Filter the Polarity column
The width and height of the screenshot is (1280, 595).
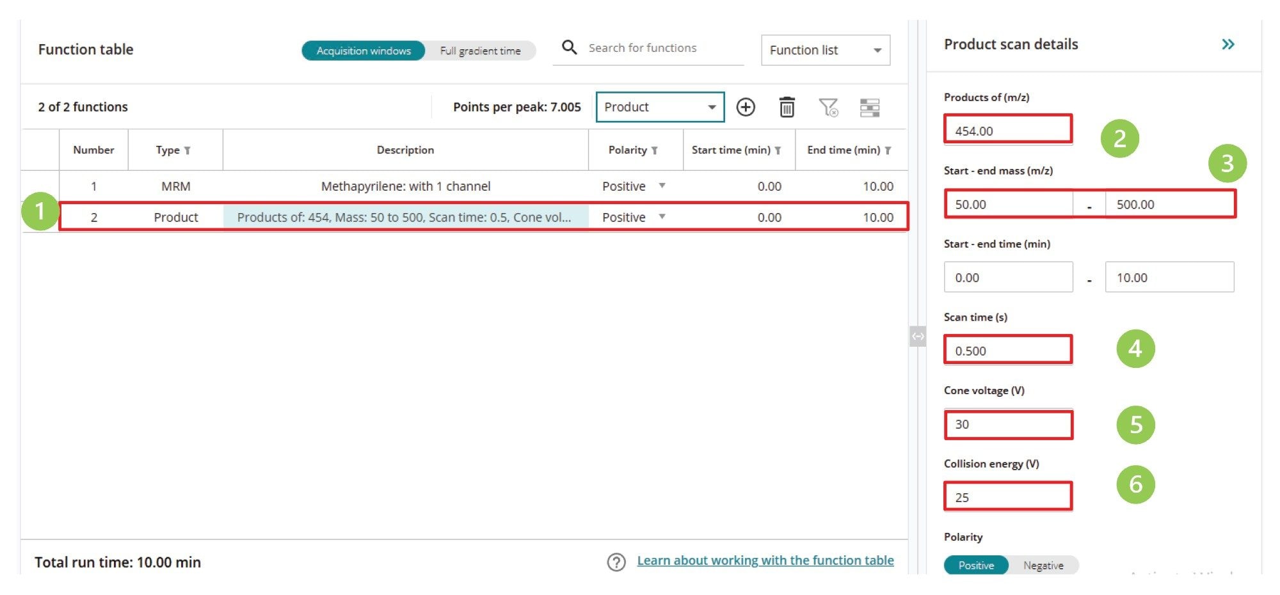(654, 150)
